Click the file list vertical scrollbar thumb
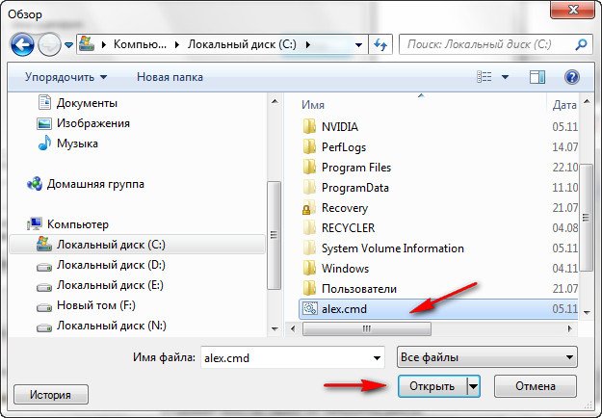Viewport: 602px width, 418px height. pos(586,218)
